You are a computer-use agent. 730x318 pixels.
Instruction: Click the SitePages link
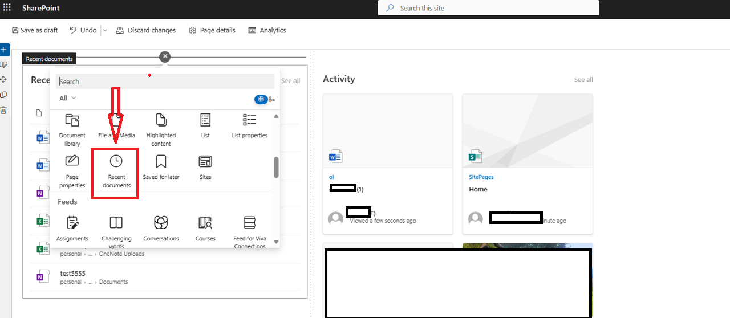(481, 177)
